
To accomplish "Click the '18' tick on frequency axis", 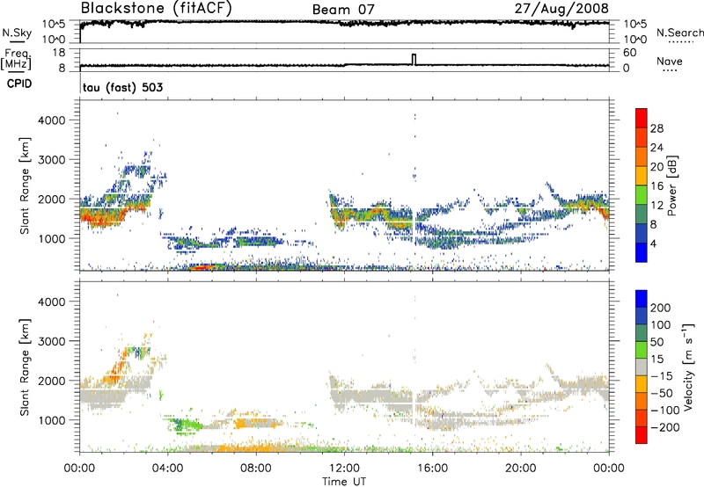I will [x=58, y=53].
